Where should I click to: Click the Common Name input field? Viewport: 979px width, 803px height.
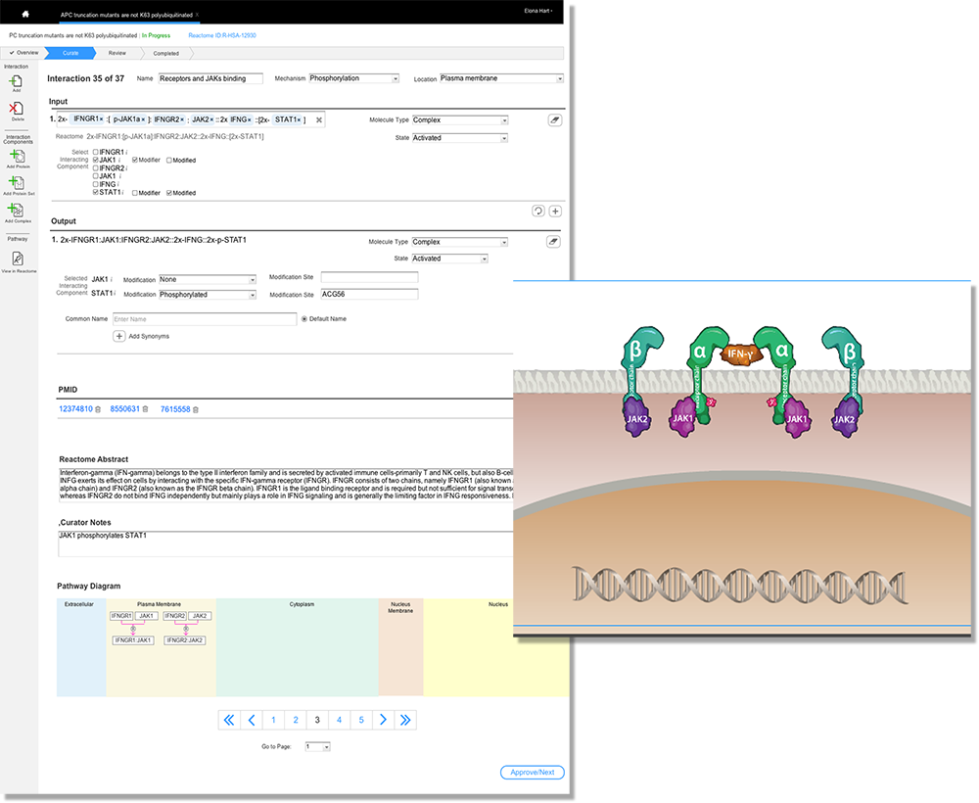click(x=204, y=319)
